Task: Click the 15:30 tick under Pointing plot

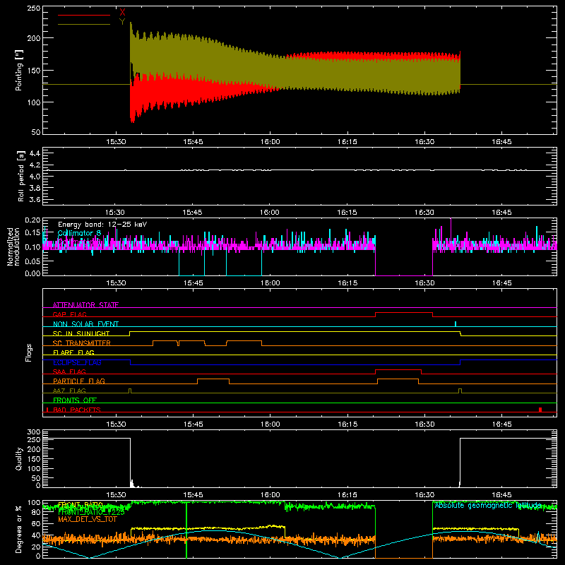Action: [116, 142]
